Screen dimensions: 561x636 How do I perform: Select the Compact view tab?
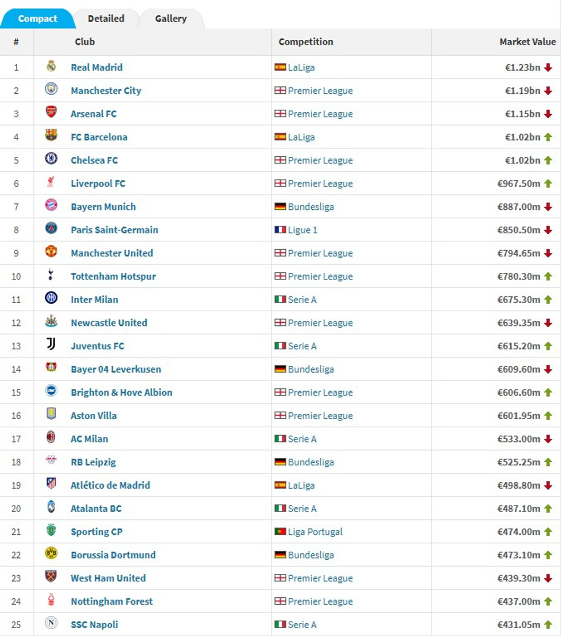click(x=37, y=19)
